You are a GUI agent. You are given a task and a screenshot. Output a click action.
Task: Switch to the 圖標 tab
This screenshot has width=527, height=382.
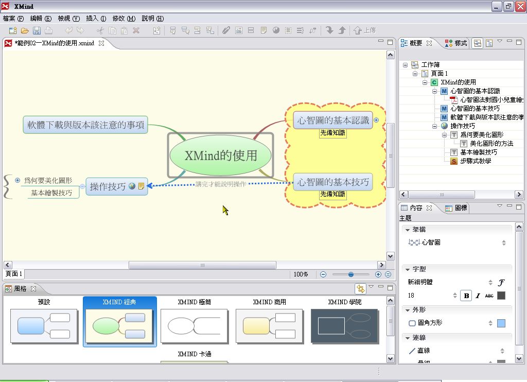click(456, 208)
